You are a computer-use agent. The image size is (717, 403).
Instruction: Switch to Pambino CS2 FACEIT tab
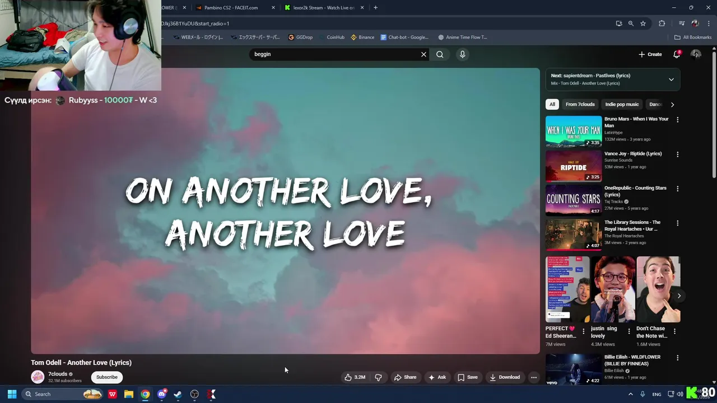231,8
